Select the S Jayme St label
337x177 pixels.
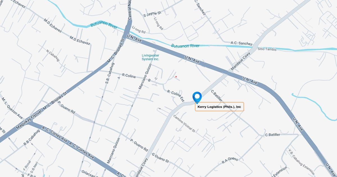[152, 13]
